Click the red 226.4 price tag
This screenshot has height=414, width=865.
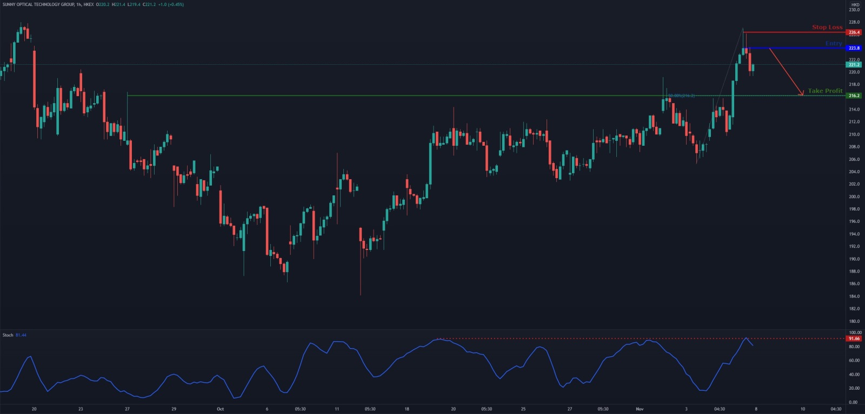click(854, 32)
